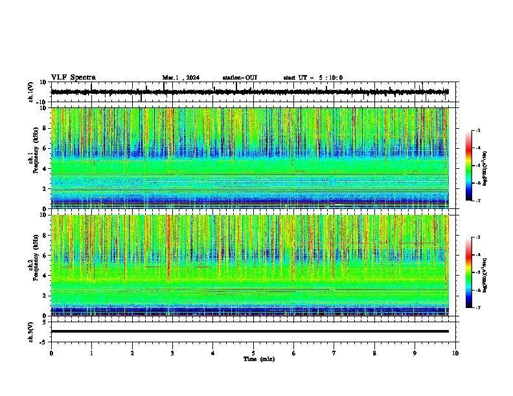Click the "2" kHz tick of ch.2 spectrogram

tap(45, 296)
